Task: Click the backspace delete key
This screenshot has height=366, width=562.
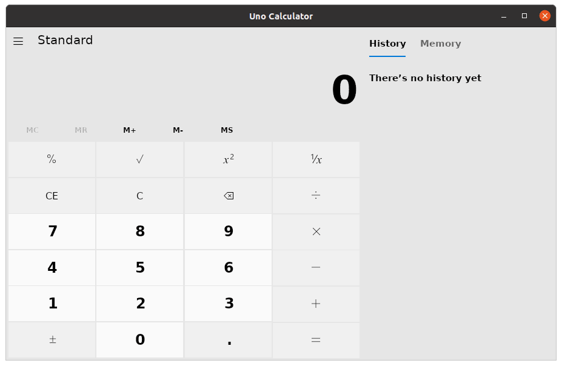Action: point(227,195)
